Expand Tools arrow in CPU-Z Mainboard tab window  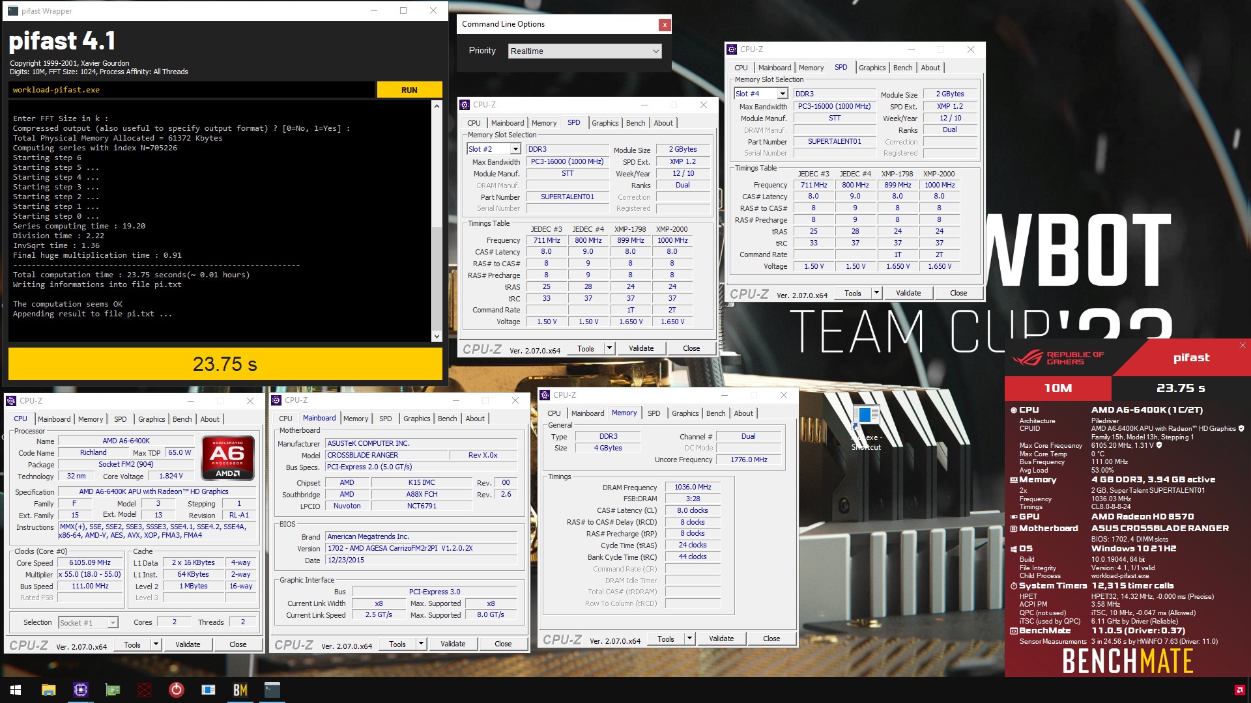421,644
